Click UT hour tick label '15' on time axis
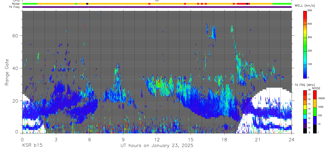This screenshot has width=328, height=151. (191, 139)
